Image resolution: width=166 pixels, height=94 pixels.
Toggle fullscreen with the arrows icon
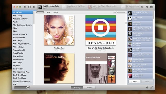151,87
